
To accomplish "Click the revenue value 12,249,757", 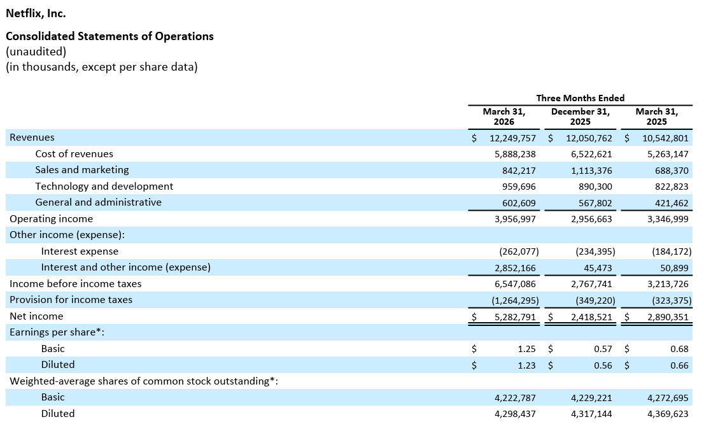I will [512, 138].
